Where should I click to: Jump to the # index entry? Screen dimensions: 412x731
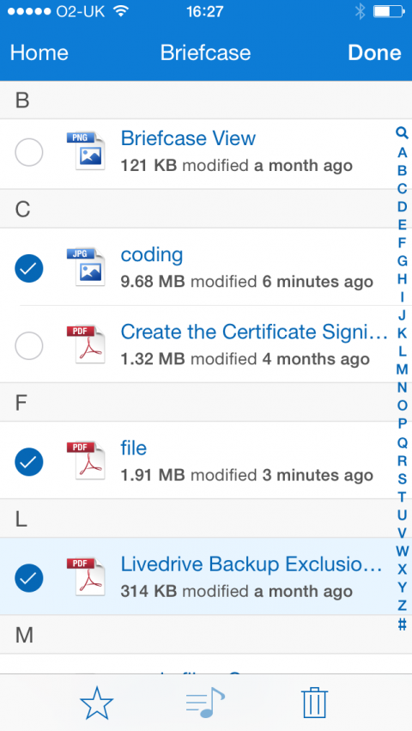click(402, 624)
